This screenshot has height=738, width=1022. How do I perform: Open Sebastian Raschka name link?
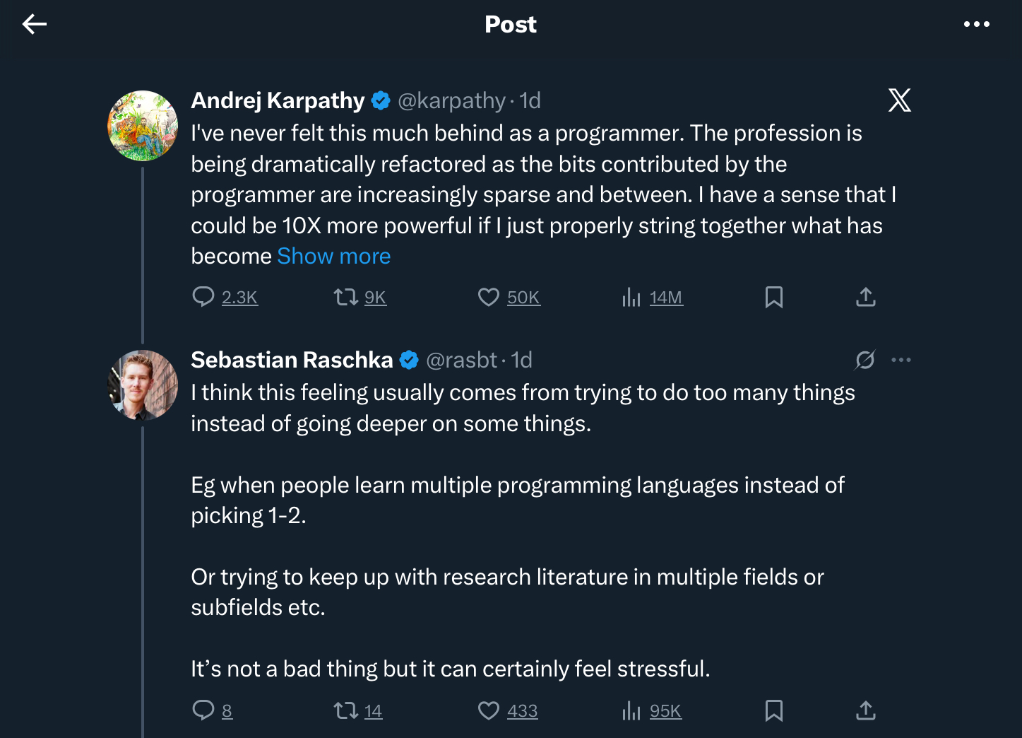[x=292, y=360]
